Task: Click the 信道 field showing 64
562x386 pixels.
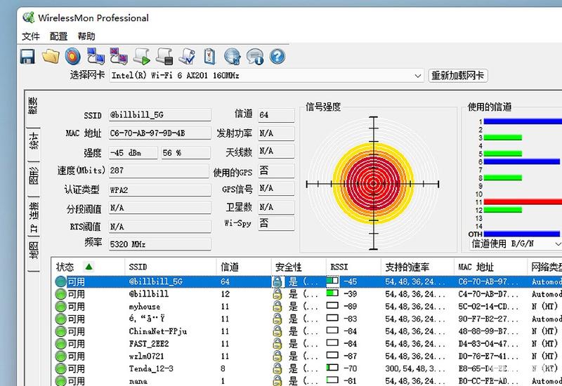Action: [276, 115]
